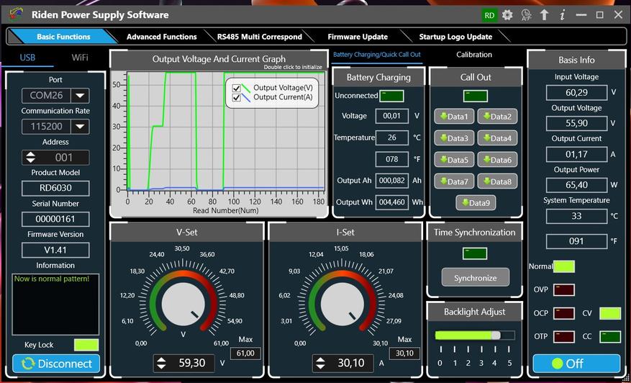The width and height of the screenshot is (631, 383).
Task: Click the Address 001 stepper arrows
Action: tap(30, 157)
